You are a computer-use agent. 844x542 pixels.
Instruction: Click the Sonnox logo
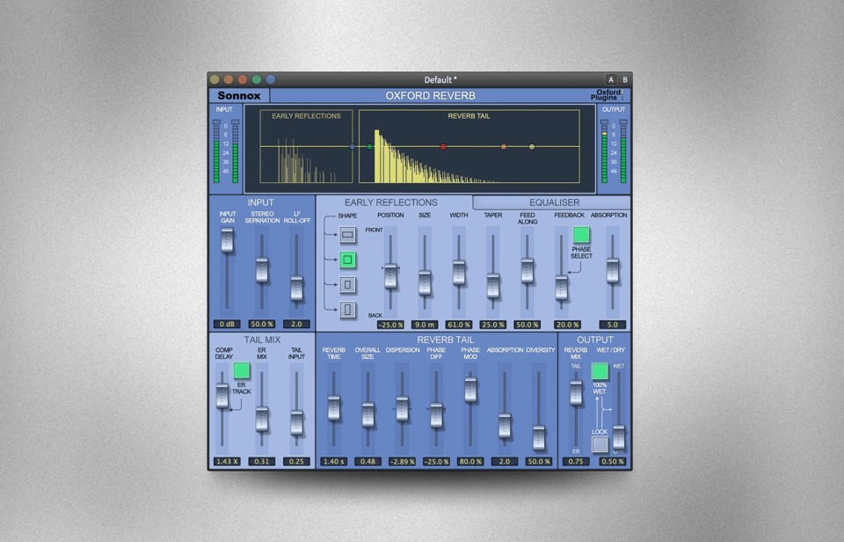pyautogui.click(x=239, y=95)
